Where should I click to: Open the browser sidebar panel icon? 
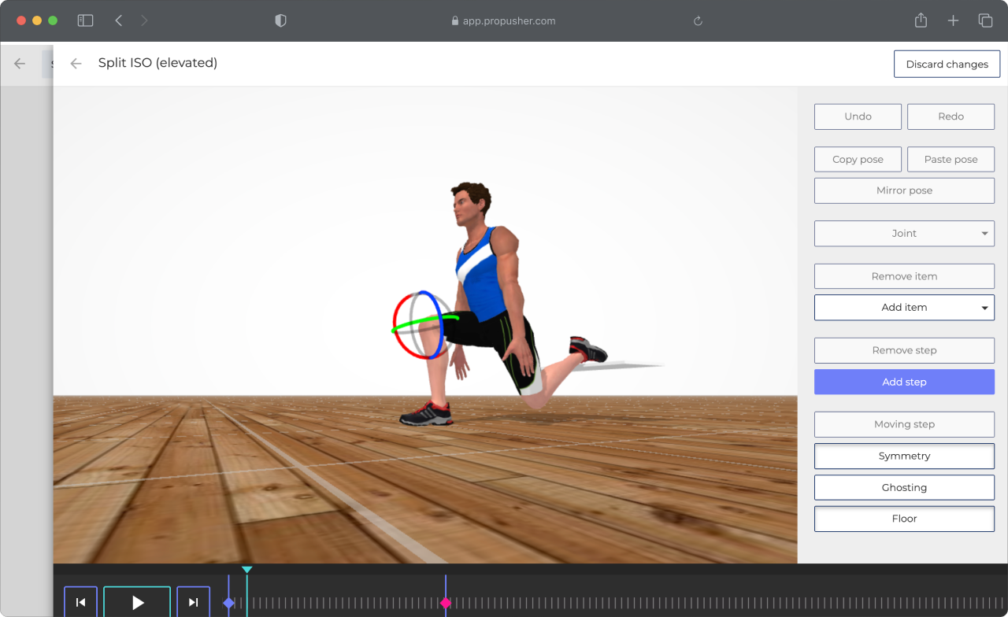[85, 21]
